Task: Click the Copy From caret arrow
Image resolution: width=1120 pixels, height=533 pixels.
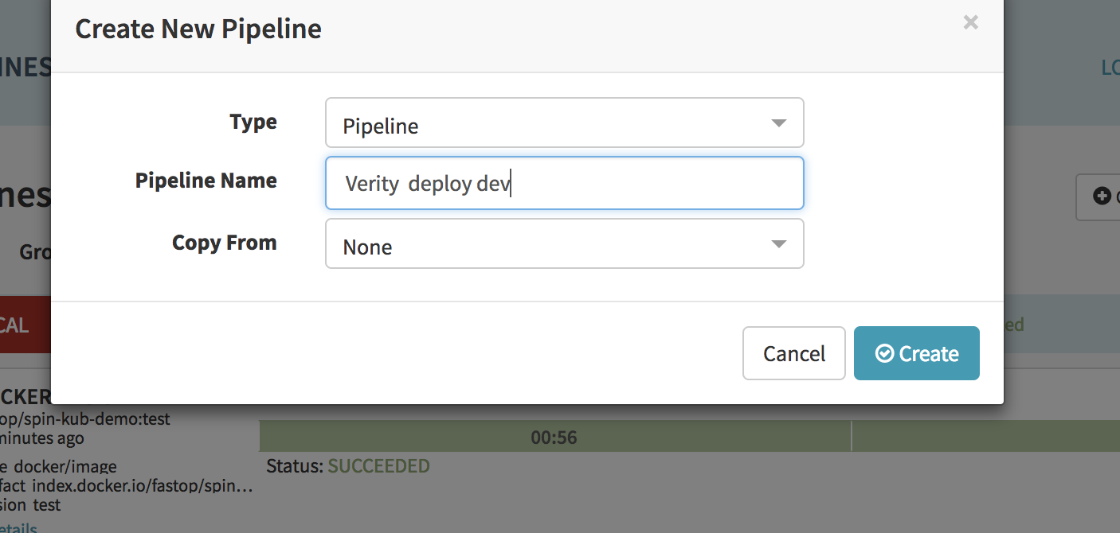Action: 778,244
